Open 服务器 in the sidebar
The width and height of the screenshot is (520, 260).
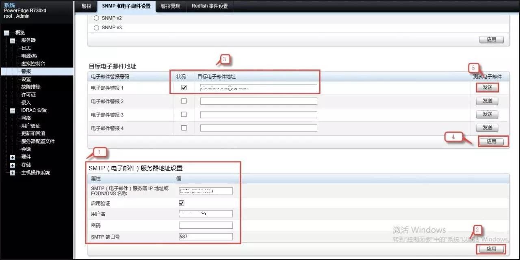(x=28, y=40)
